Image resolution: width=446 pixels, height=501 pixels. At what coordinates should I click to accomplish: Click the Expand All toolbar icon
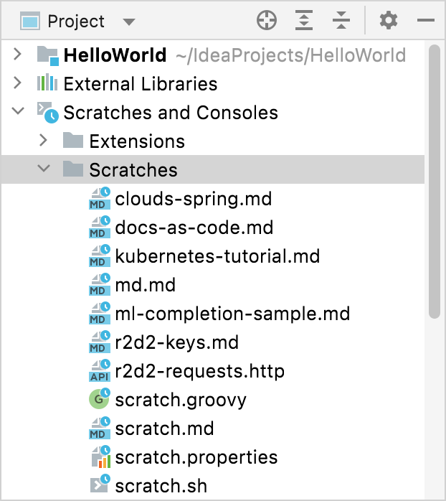(x=304, y=20)
